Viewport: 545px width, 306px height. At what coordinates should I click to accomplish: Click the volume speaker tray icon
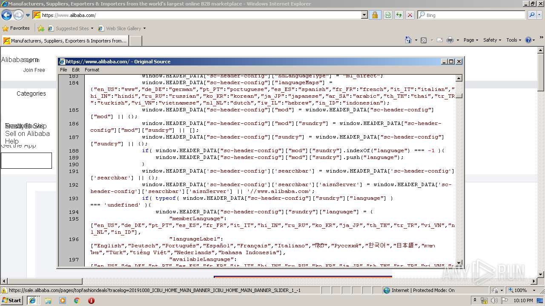click(x=494, y=300)
